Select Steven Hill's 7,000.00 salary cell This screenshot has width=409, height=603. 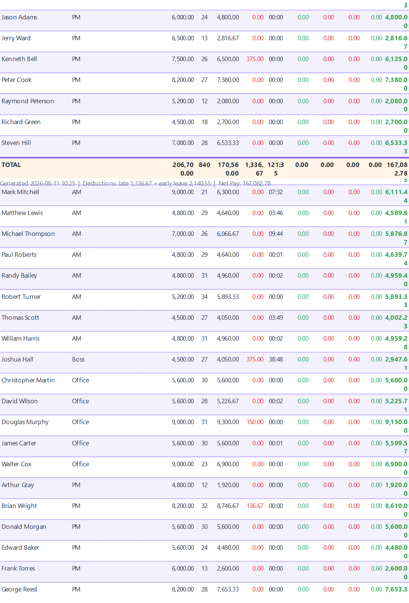pyautogui.click(x=183, y=143)
